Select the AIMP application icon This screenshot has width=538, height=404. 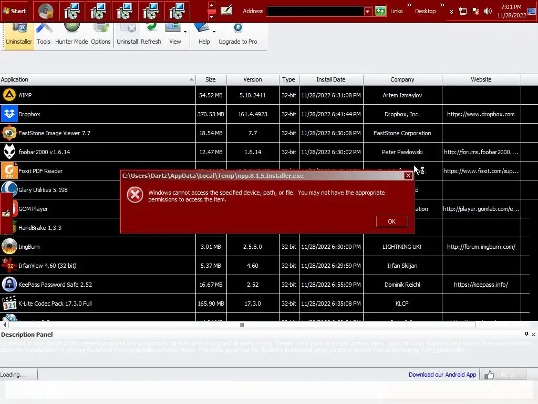click(x=9, y=95)
